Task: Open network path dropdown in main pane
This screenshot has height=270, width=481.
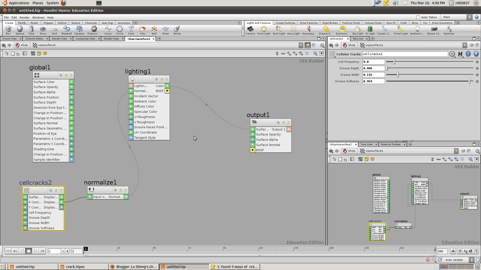Action: [x=301, y=45]
